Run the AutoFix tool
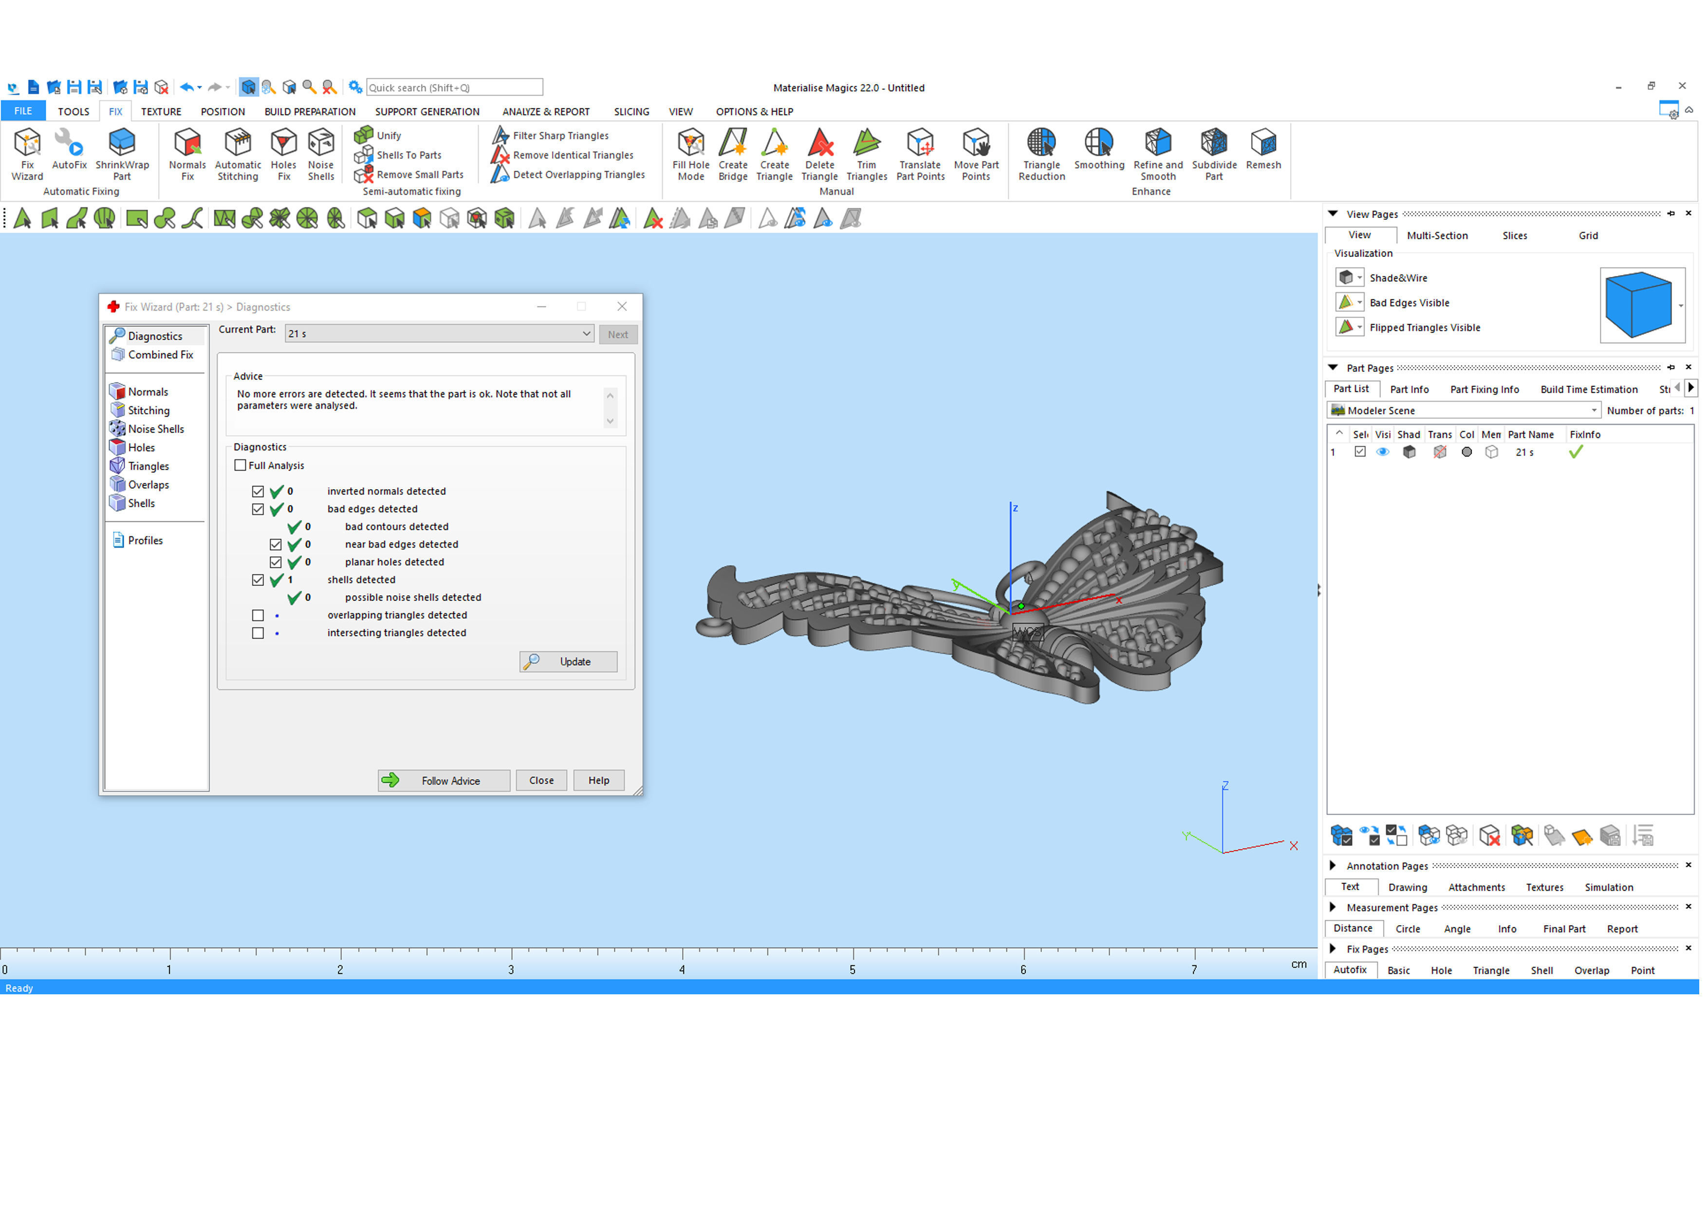 point(69,149)
